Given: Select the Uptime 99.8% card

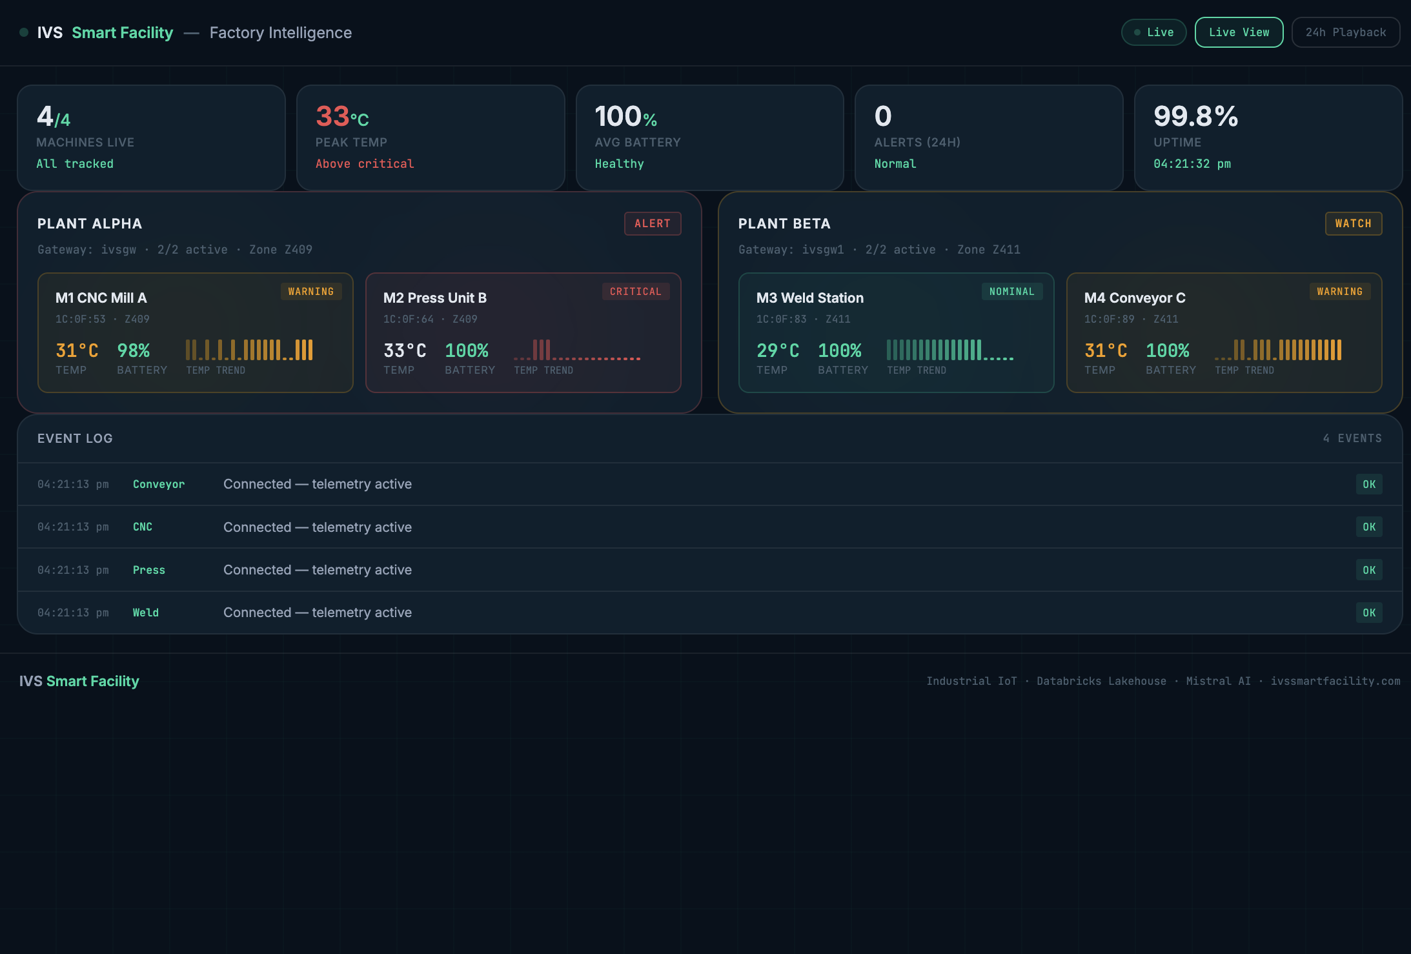Looking at the screenshot, I should click(1268, 137).
